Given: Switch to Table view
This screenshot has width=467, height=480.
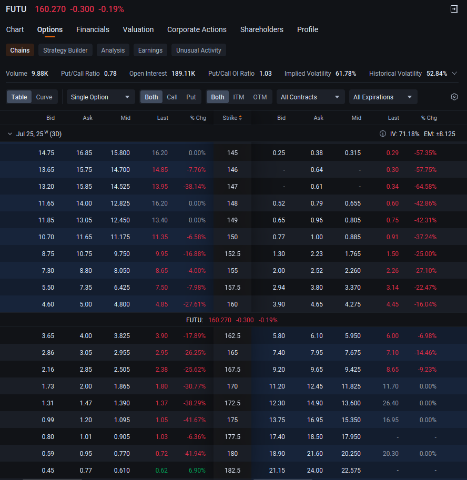Looking at the screenshot, I should [19, 97].
